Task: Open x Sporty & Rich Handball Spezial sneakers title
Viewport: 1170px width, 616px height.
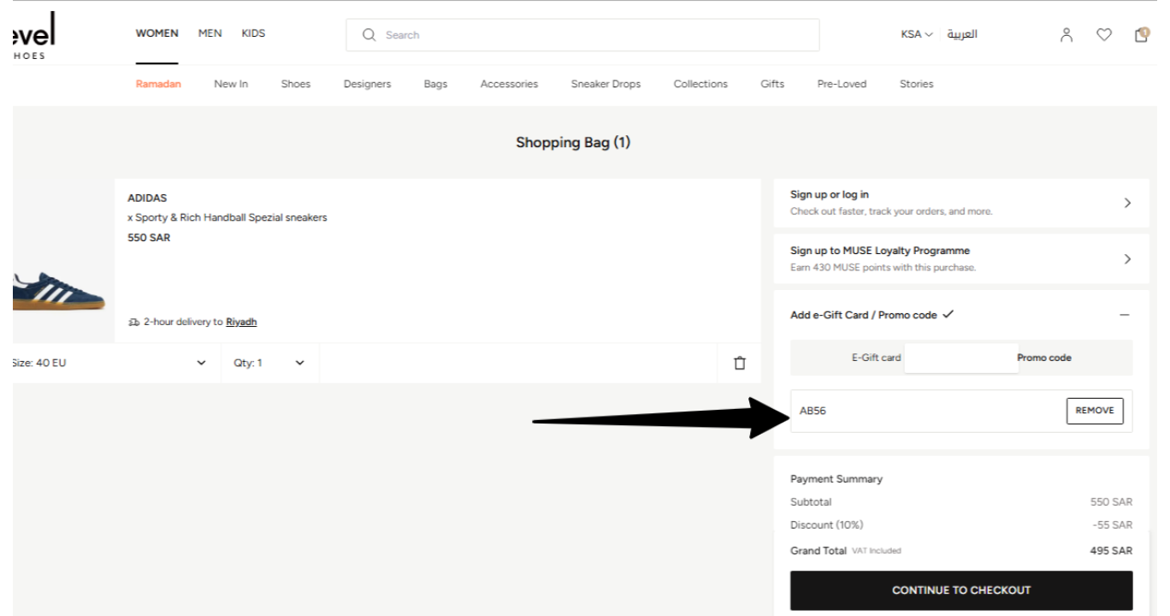Action: click(x=227, y=218)
